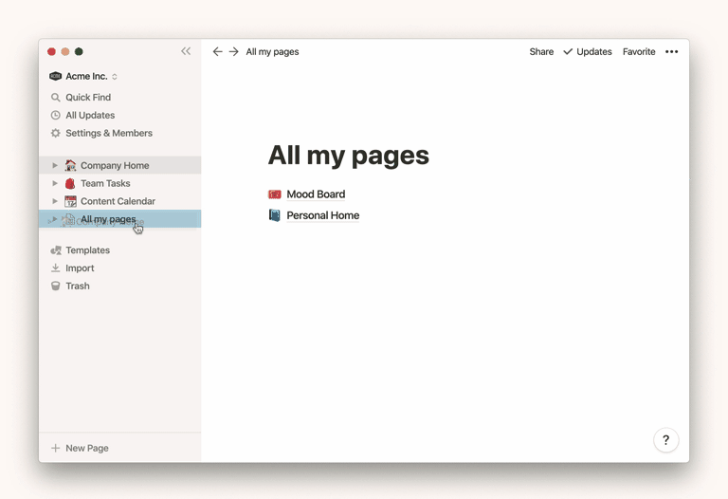Expand the Company Home page tree
This screenshot has height=499, width=728.
coord(55,166)
